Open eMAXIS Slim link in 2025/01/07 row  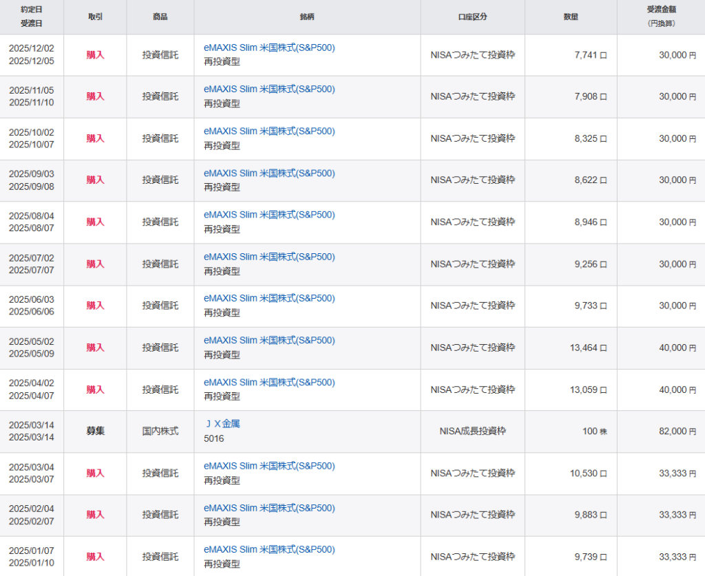click(x=269, y=549)
